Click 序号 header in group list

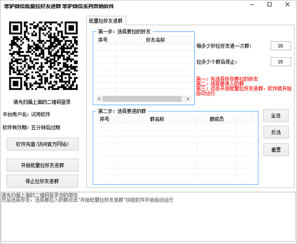pyautogui.click(x=107, y=119)
